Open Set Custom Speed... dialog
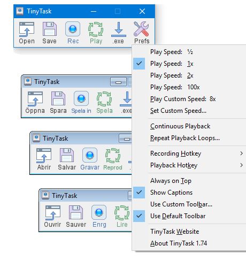Screen dimensions: 246x261 [189, 111]
